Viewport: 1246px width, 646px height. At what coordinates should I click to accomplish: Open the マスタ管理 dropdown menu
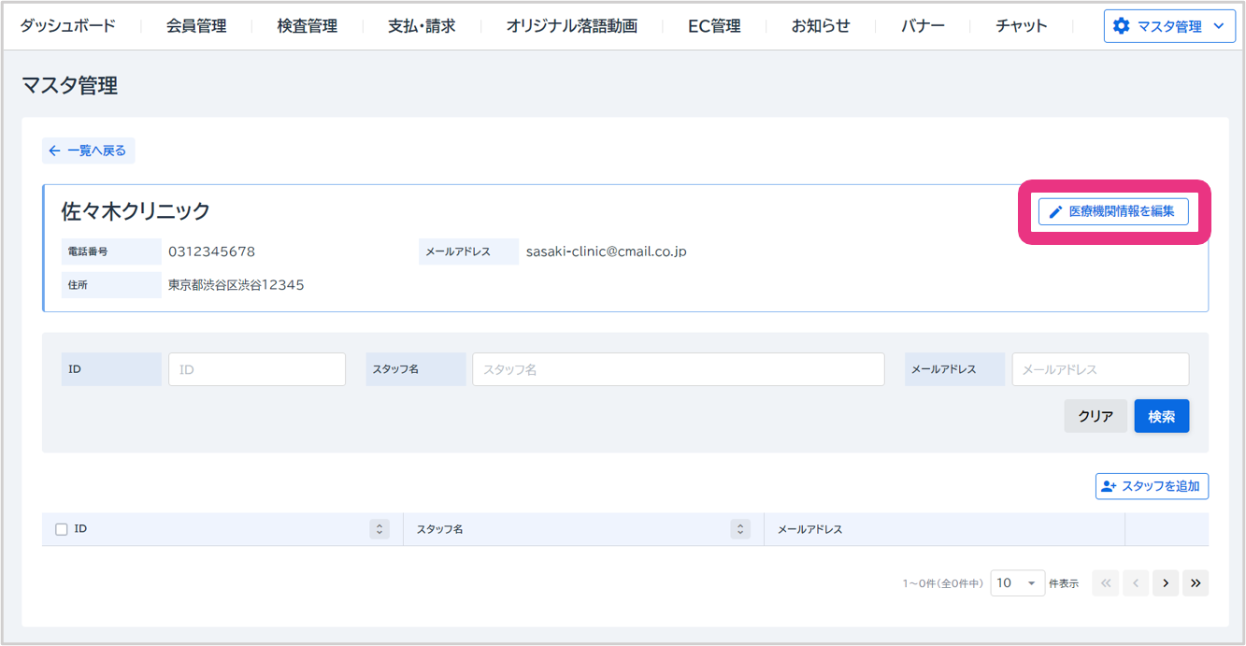point(1168,26)
